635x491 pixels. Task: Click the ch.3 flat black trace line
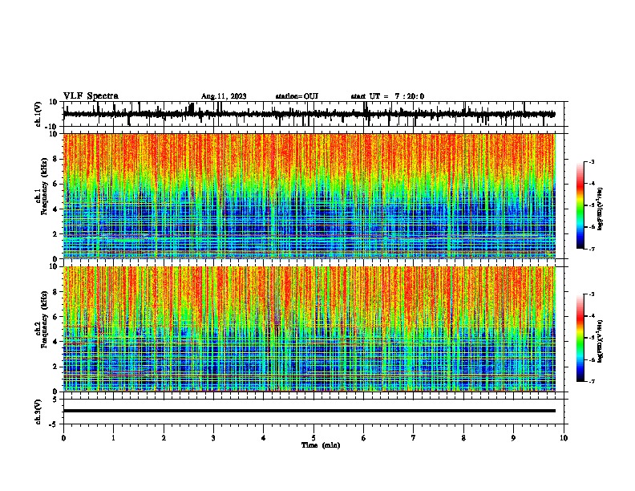click(x=309, y=411)
